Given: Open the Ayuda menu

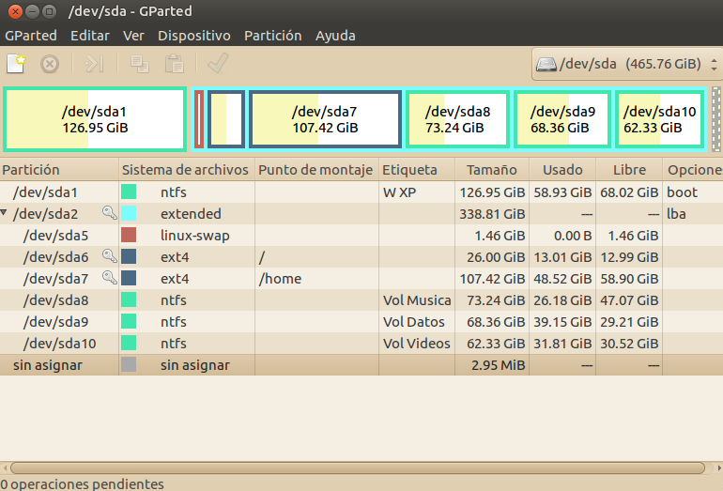Looking at the screenshot, I should [x=335, y=36].
